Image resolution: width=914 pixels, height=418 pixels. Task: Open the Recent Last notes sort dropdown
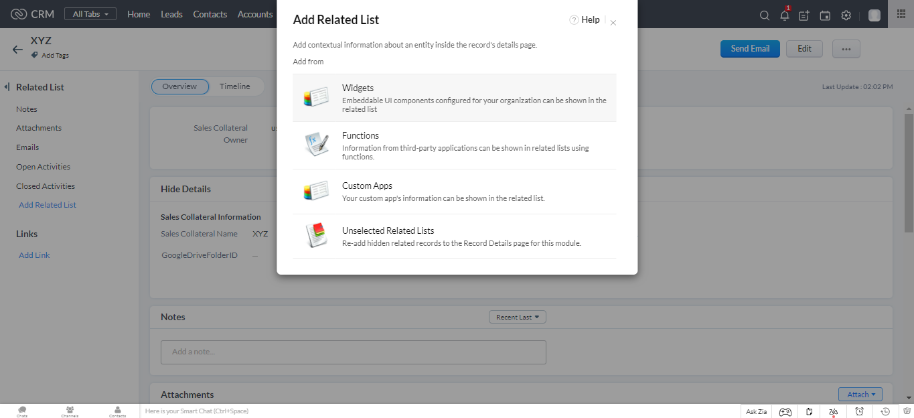518,318
